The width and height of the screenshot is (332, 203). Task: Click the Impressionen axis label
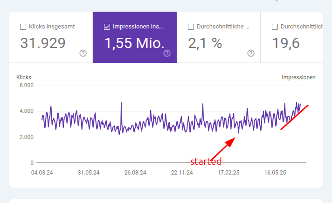point(298,77)
